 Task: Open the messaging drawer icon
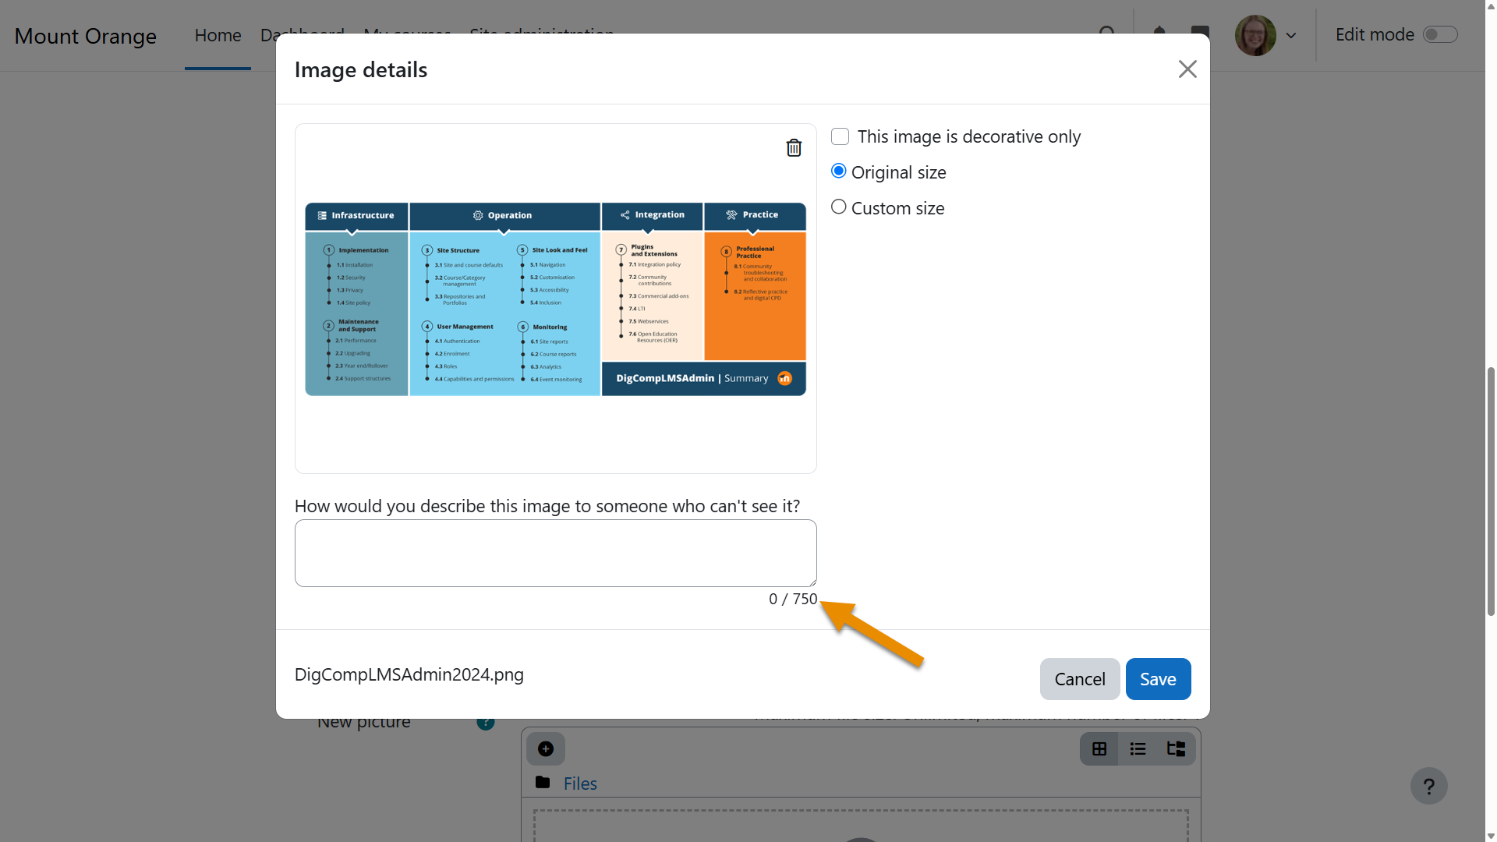click(x=1199, y=34)
